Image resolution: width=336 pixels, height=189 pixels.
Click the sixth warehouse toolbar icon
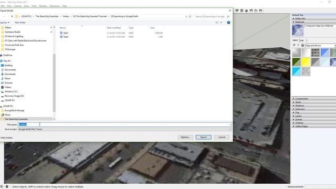tap(260, 10)
